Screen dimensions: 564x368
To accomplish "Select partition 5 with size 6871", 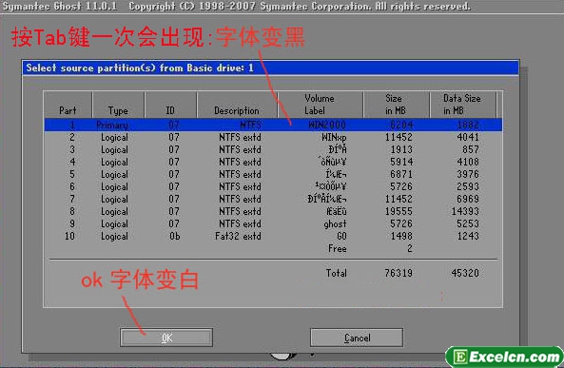I will [273, 174].
